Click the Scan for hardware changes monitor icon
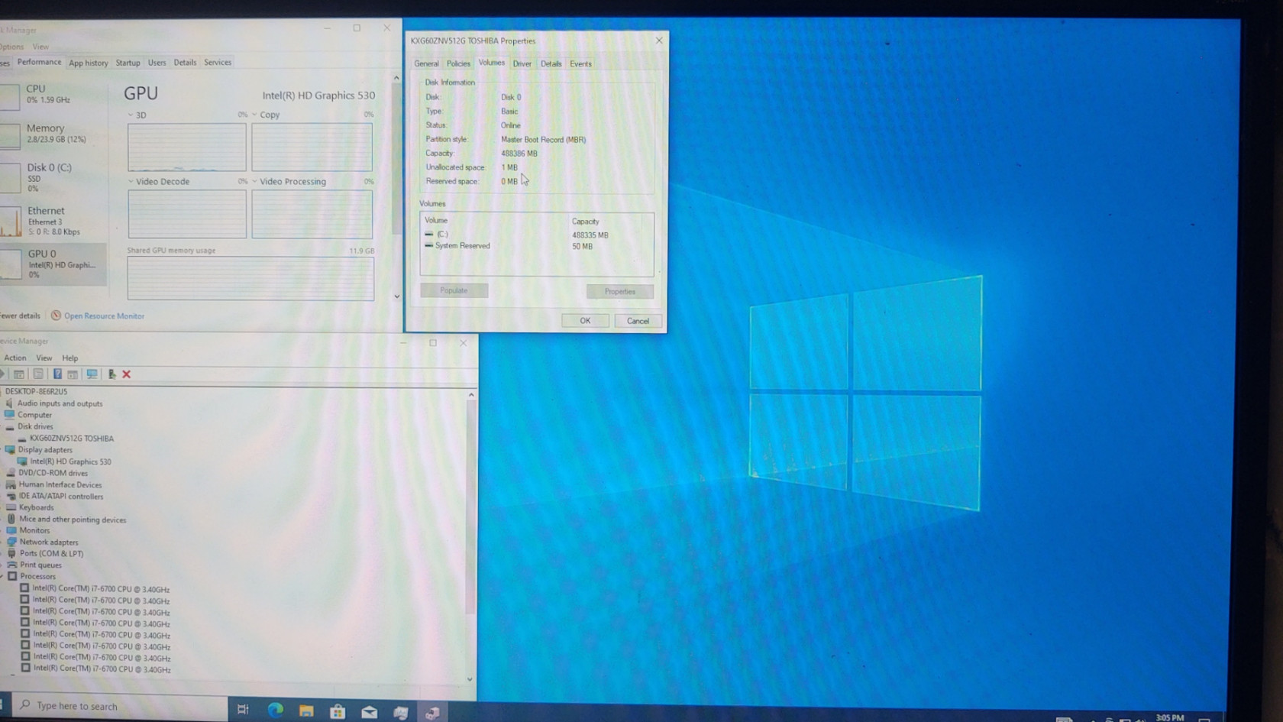Screen dimensions: 1283x722 click(x=92, y=374)
